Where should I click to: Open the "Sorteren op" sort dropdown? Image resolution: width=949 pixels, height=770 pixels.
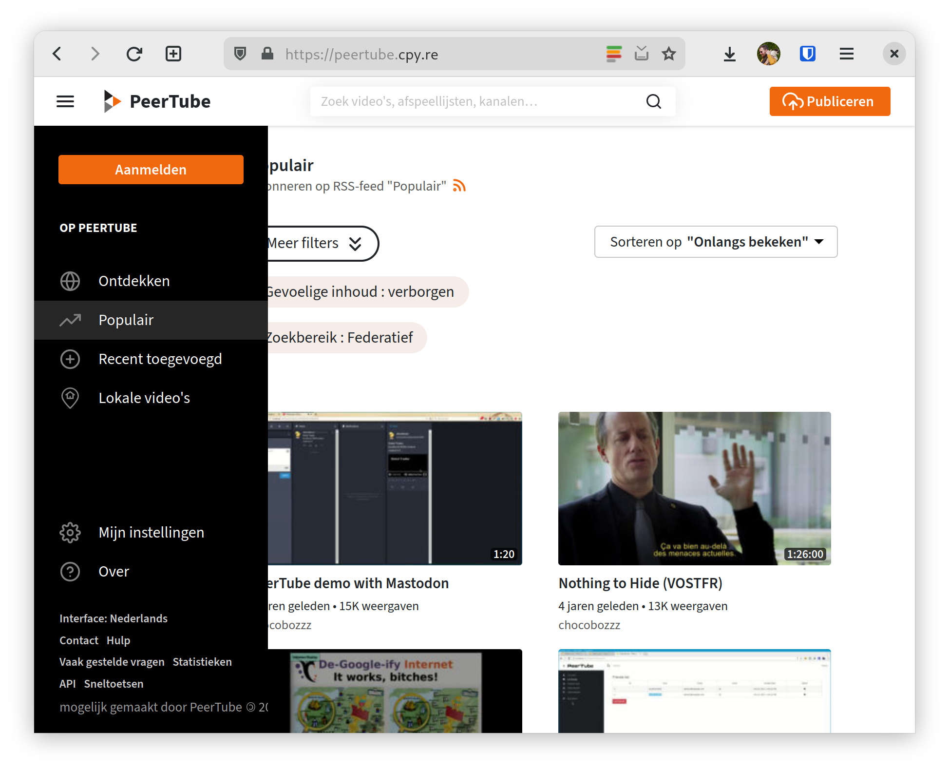(x=715, y=242)
